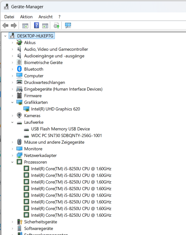Image resolution: width=186 pixels, height=235 pixels.
Task: Select Mäuse und andere Zeigegeräte label
Action: click(54, 142)
